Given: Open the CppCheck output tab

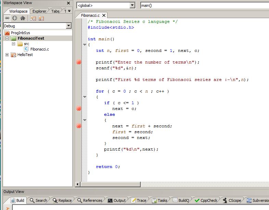Looking at the screenshot, I should [206, 200].
